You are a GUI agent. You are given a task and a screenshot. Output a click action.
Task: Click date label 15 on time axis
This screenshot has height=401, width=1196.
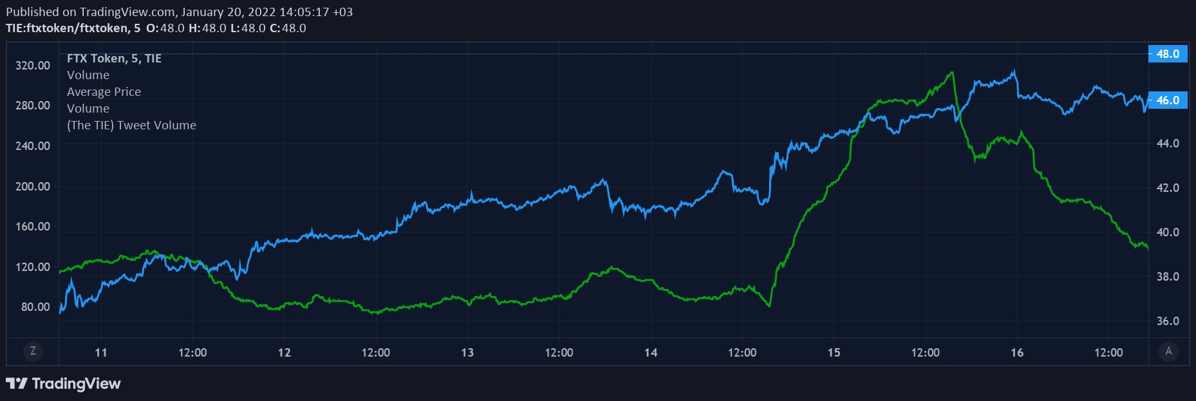[x=834, y=353]
